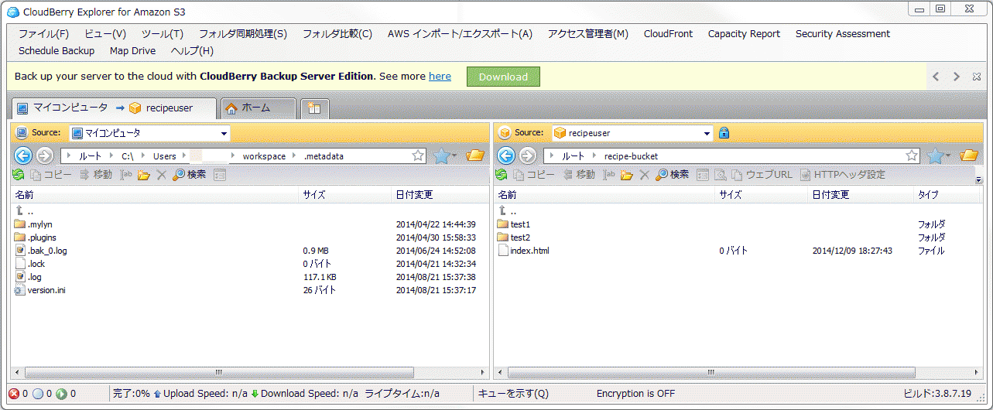This screenshot has height=410, width=993.
Task: Open the マイコンピュータ source dropdown
Action: point(224,134)
